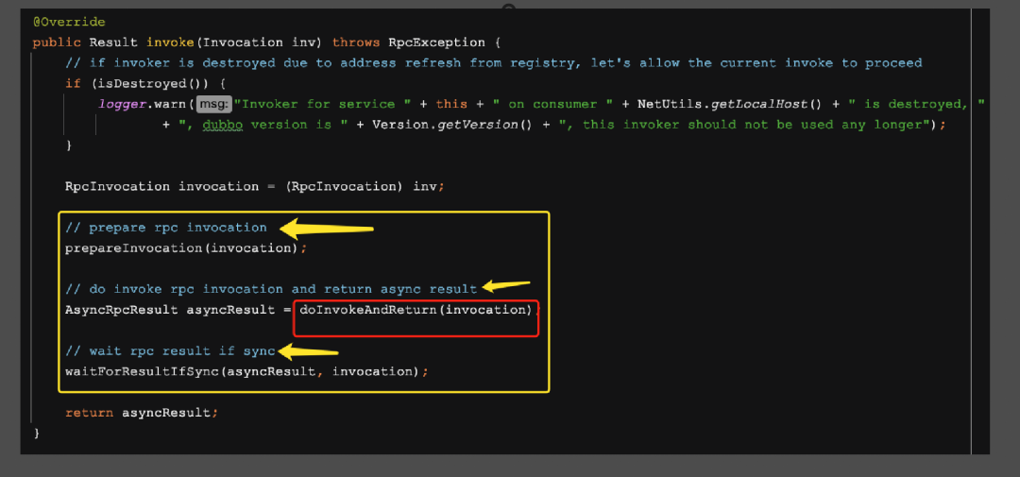Click the underlined word 'dubbo'
This screenshot has width=1020, height=477.
pos(223,125)
